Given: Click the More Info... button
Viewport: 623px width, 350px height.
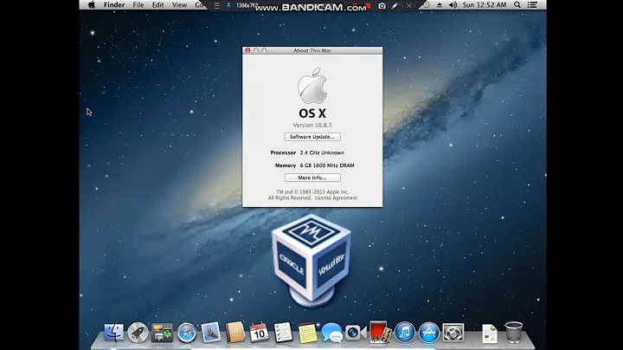Looking at the screenshot, I should click(312, 178).
